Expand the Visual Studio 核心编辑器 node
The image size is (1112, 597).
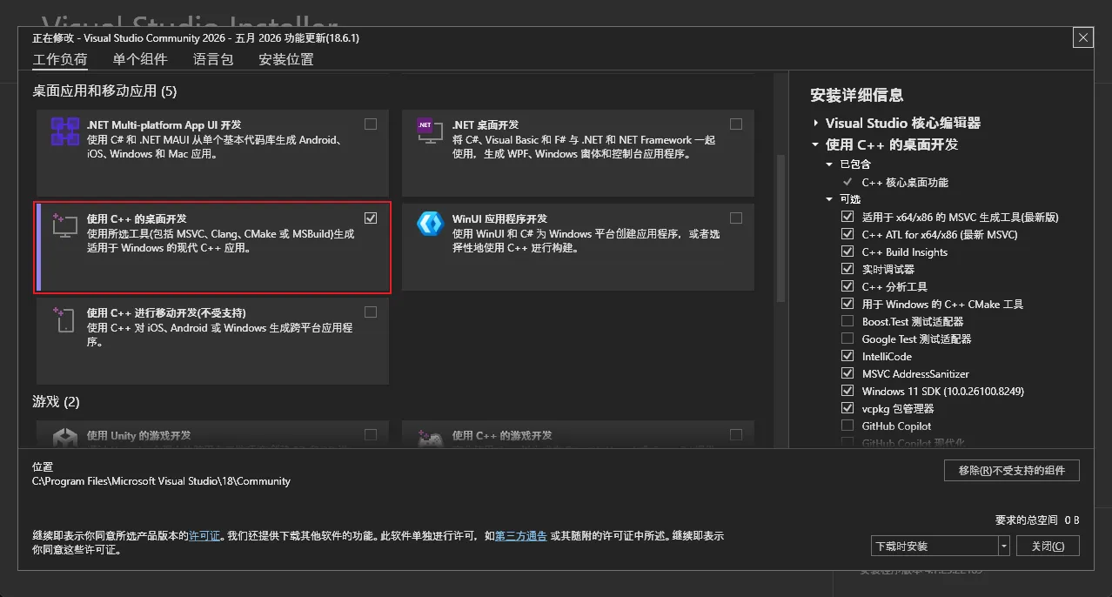pos(816,124)
